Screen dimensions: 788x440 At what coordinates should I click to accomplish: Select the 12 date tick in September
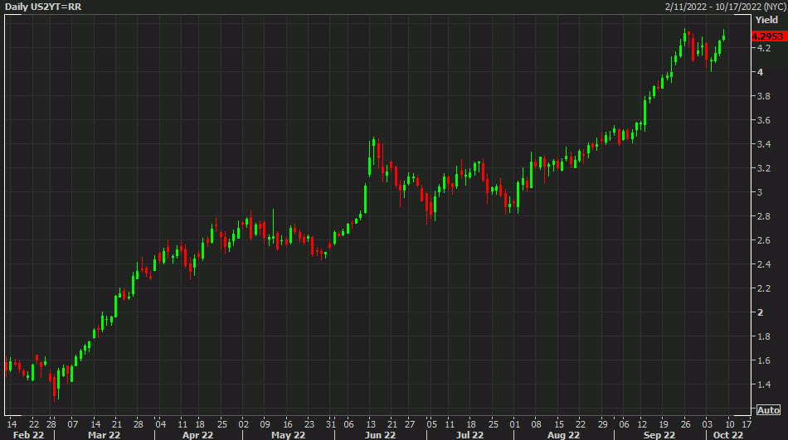642,424
